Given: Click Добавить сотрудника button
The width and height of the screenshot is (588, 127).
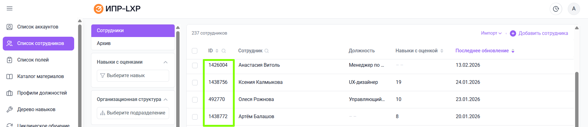Looking at the screenshot, I should click(x=539, y=33).
